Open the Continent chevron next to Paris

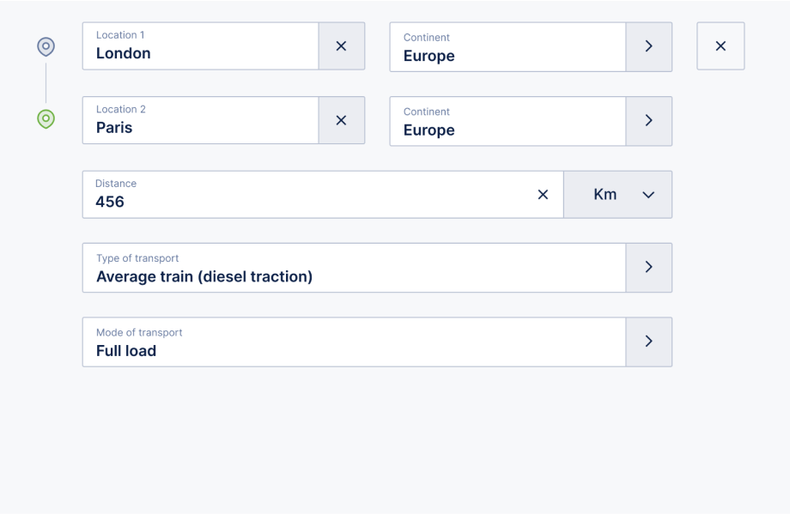coord(649,121)
